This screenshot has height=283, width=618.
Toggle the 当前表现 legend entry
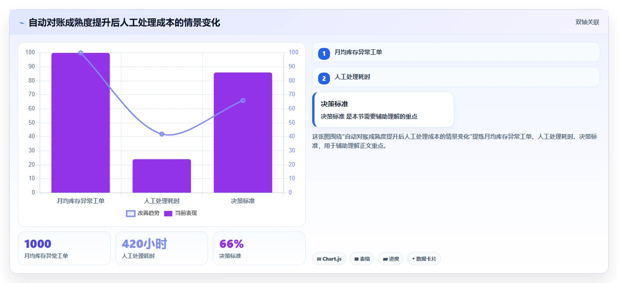tap(180, 213)
